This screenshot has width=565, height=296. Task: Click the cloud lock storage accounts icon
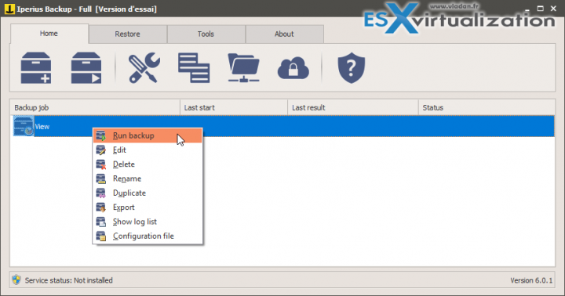pos(293,68)
